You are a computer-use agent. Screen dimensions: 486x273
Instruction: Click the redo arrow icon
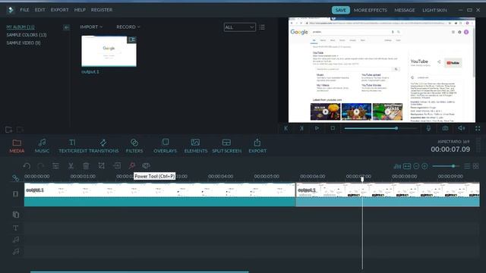[x=41, y=166]
